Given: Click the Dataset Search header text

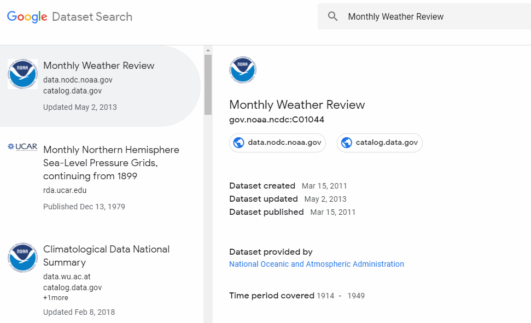Looking at the screenshot, I should [x=92, y=17].
